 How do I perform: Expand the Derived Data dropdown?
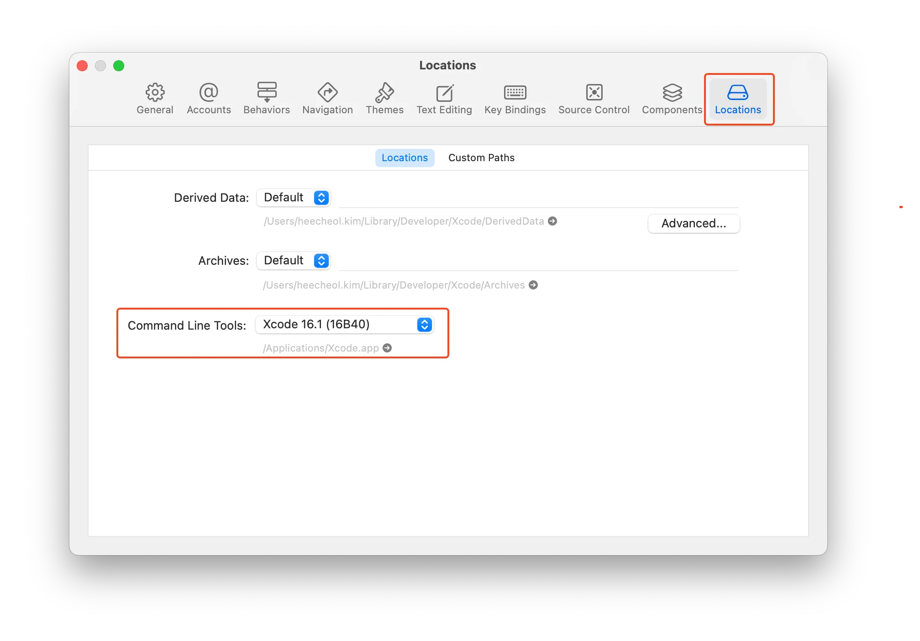coord(294,198)
